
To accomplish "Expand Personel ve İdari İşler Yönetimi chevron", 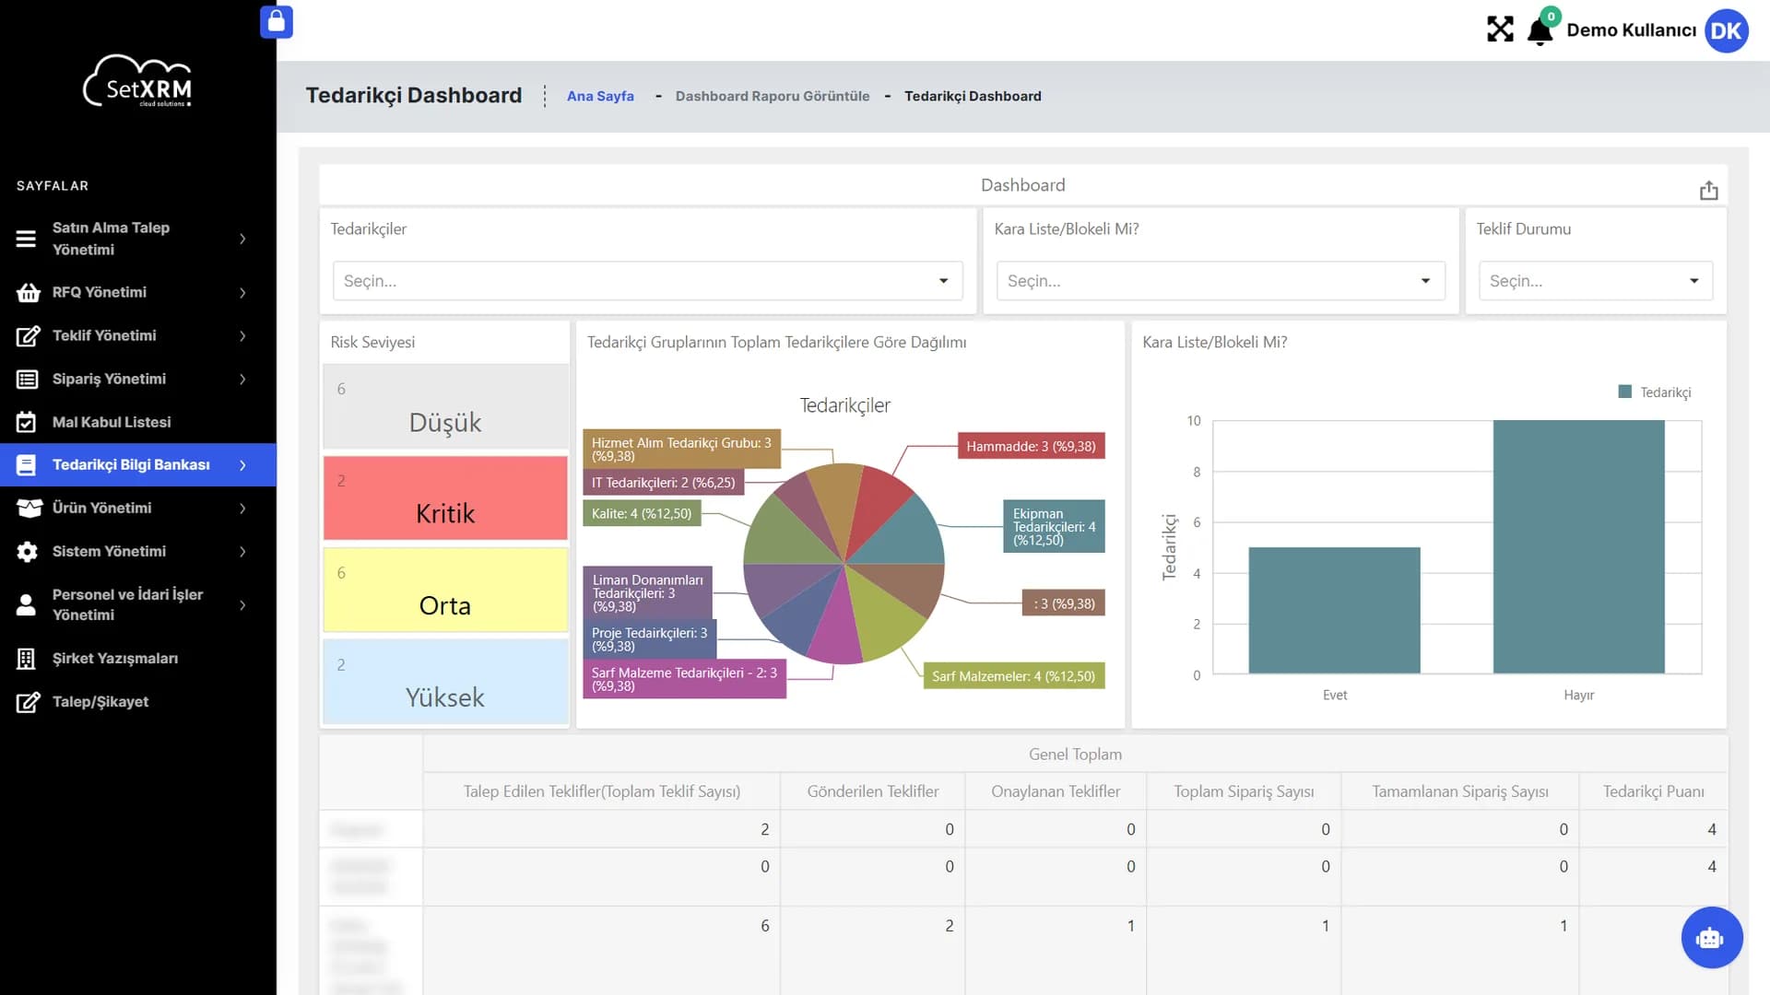I will pyautogui.click(x=242, y=604).
